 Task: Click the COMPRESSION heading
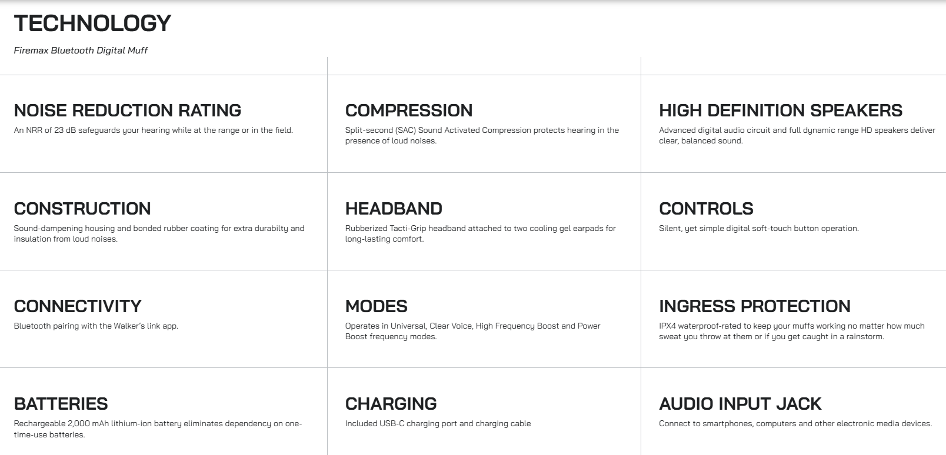pyautogui.click(x=409, y=111)
